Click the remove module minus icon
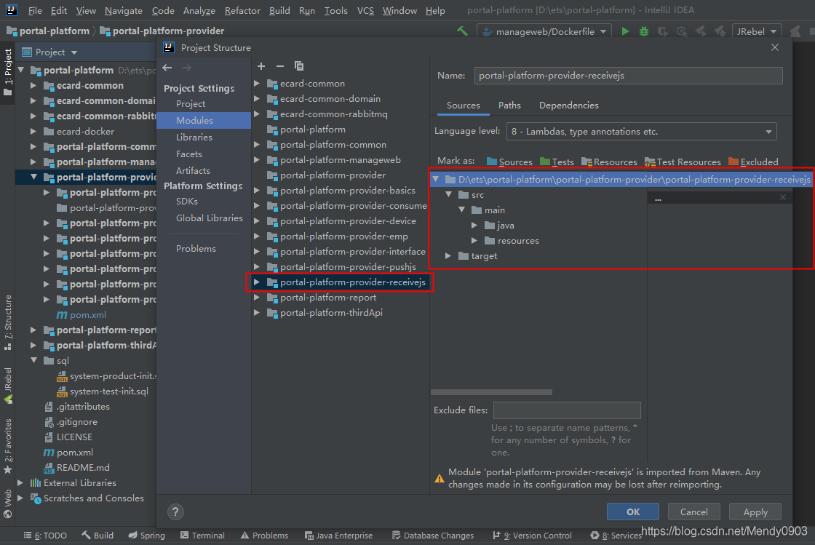This screenshot has height=545, width=815. [x=279, y=66]
